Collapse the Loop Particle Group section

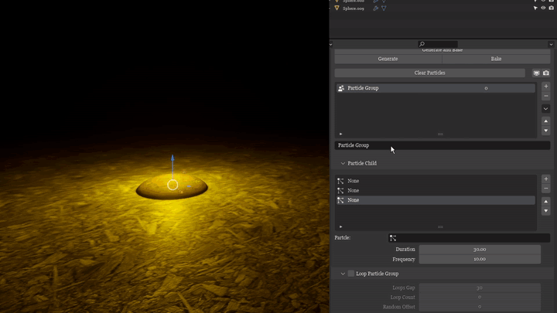(343, 274)
